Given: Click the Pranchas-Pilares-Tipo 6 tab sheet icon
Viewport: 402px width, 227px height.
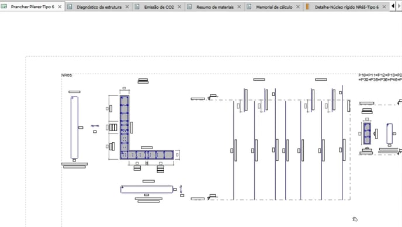Looking at the screenshot, I should [x=4, y=6].
